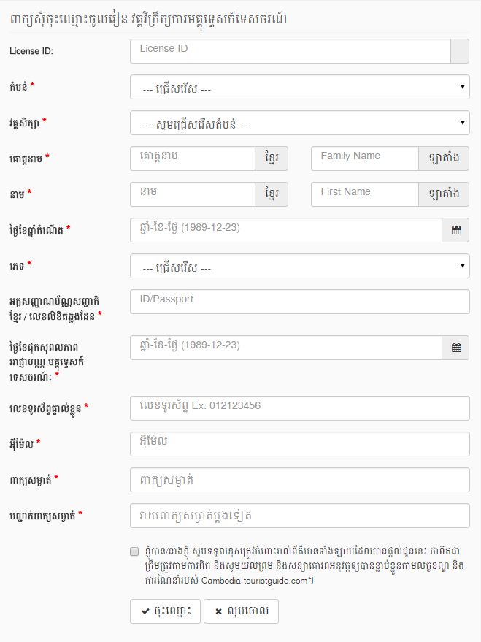Focus the email (អ៊ីម៉ែល) input field
The width and height of the screenshot is (481, 642).
pos(299,444)
